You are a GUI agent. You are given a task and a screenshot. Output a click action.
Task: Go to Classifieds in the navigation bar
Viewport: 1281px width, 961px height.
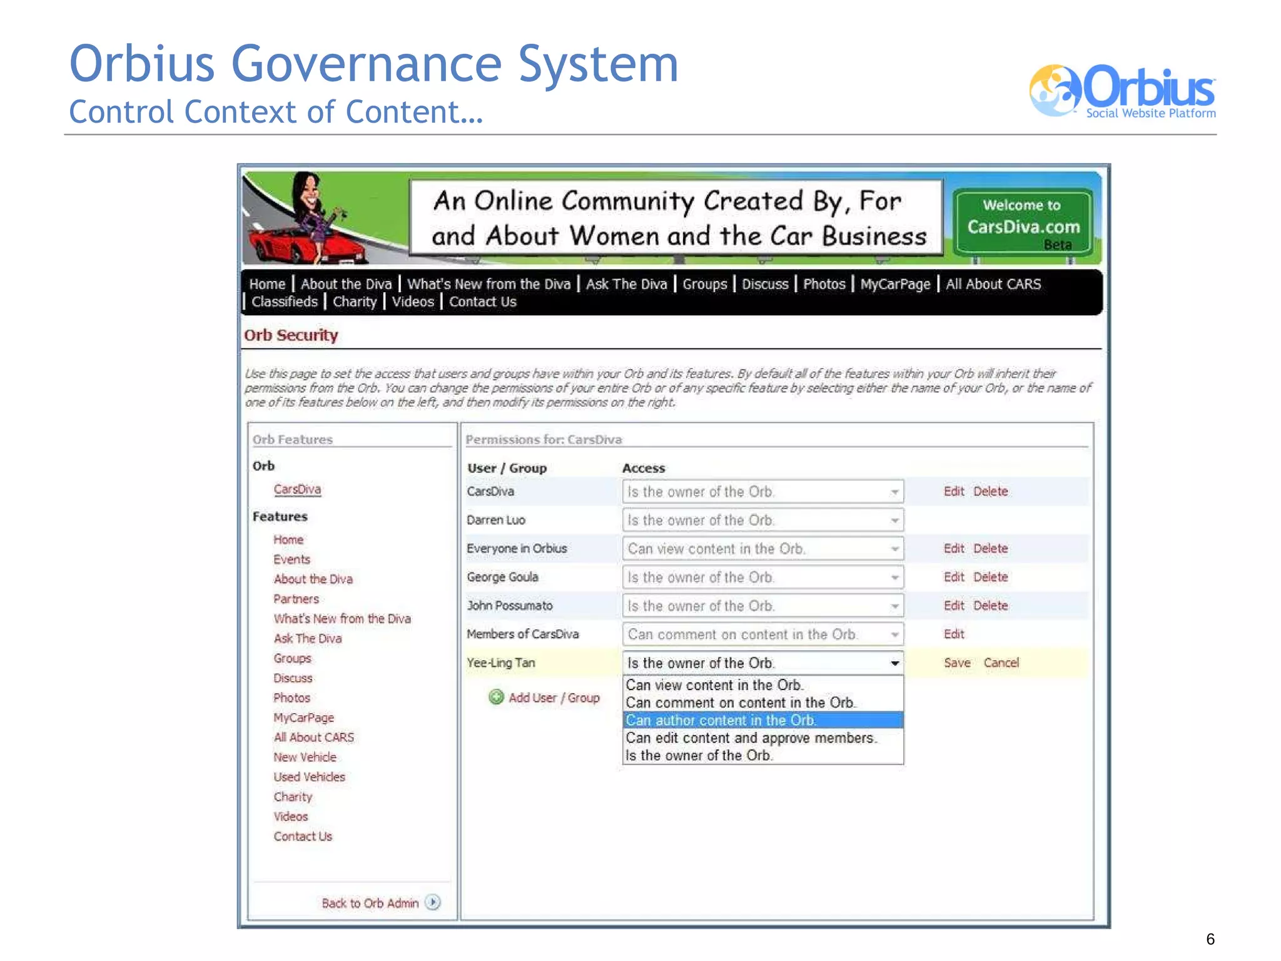pyautogui.click(x=285, y=302)
